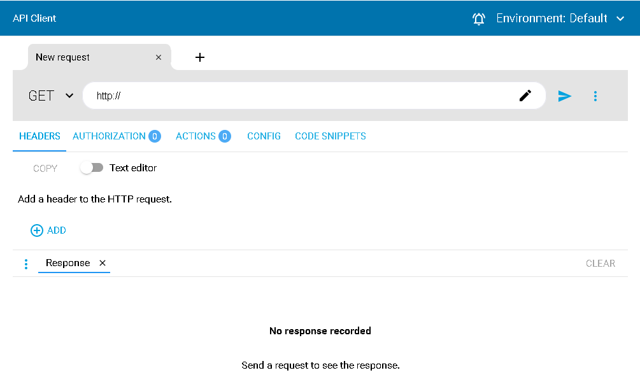Click the CLEAR response button
The height and width of the screenshot is (389, 640).
click(x=600, y=264)
